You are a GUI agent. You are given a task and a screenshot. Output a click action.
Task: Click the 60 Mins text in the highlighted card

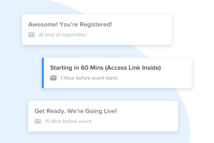[90, 68]
